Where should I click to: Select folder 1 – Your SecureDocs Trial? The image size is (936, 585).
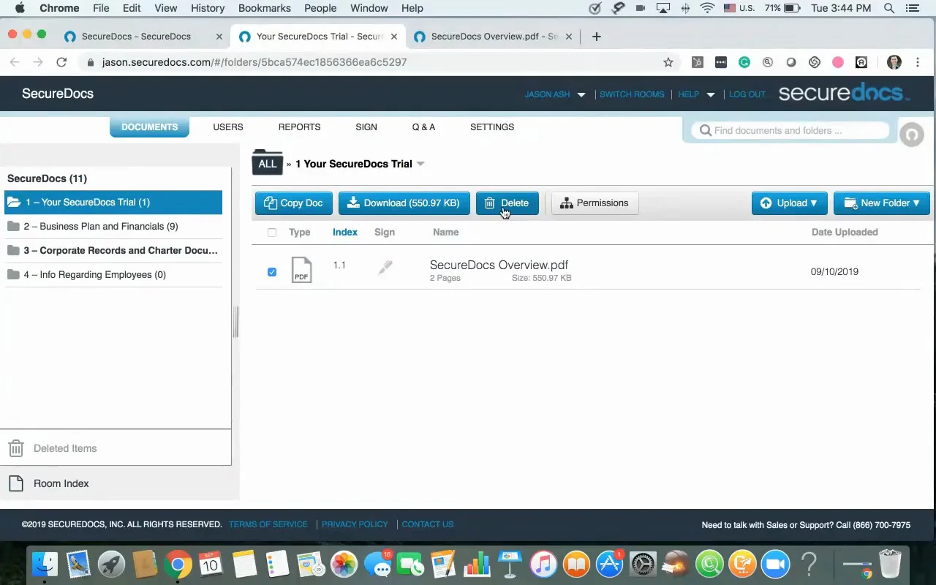[x=113, y=203]
